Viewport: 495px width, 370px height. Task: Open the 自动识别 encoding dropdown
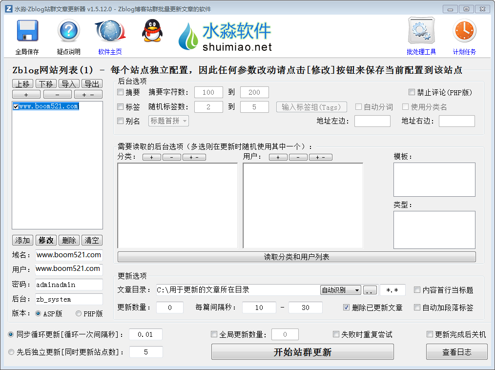[341, 290]
